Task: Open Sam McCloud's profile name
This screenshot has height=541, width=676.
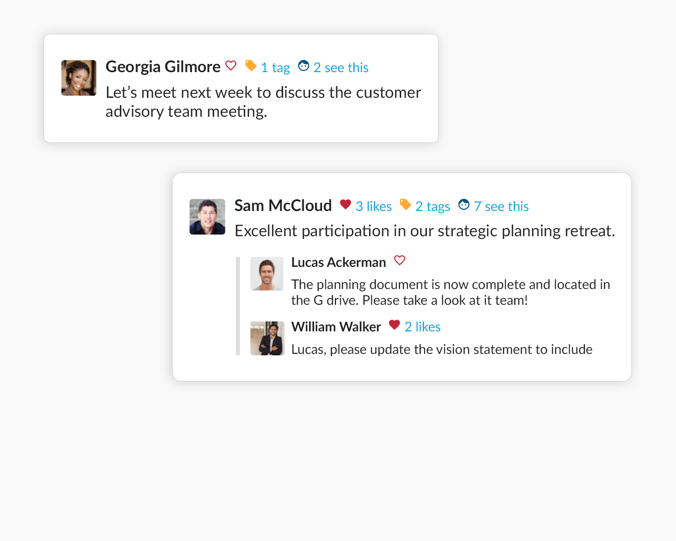Action: pos(283,205)
